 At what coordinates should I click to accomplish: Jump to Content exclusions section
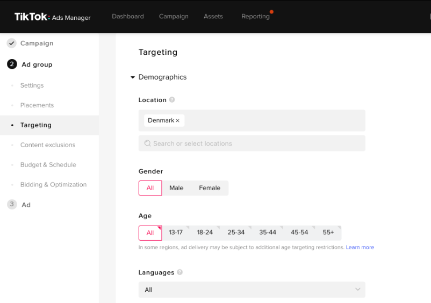(48, 145)
